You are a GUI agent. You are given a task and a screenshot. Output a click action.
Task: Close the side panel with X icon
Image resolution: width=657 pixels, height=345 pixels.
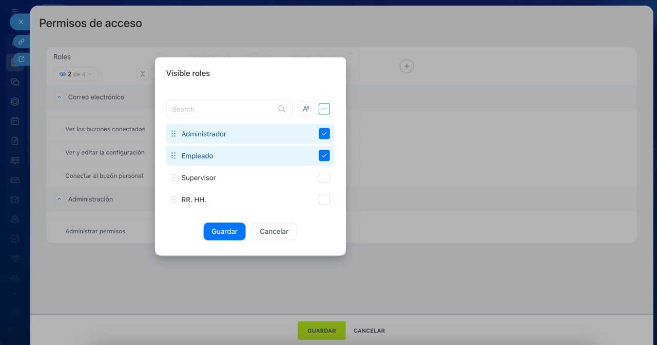tap(21, 22)
